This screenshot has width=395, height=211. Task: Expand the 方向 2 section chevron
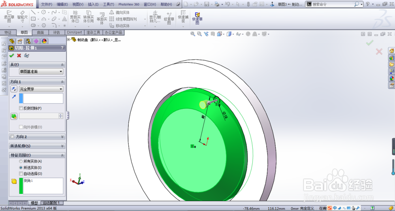pos(62,137)
